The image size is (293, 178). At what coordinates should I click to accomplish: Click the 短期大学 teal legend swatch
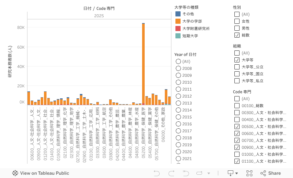point(178,36)
